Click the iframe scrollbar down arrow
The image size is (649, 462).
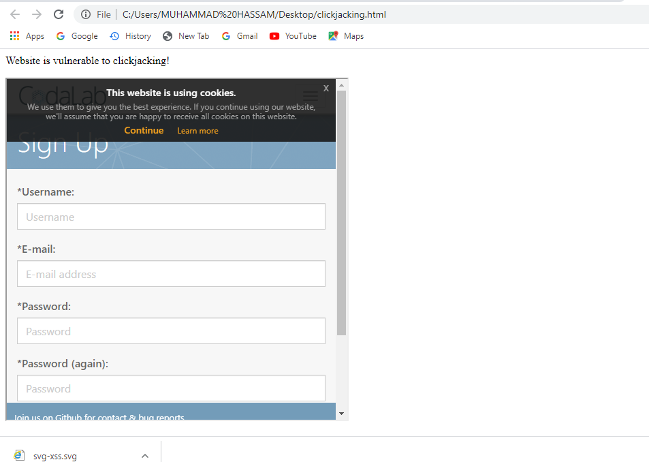tap(341, 414)
